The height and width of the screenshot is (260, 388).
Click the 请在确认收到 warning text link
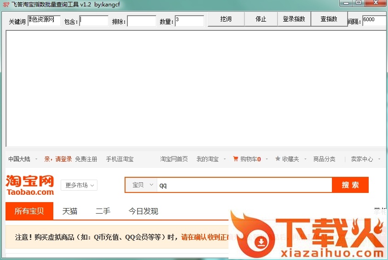click(205, 237)
